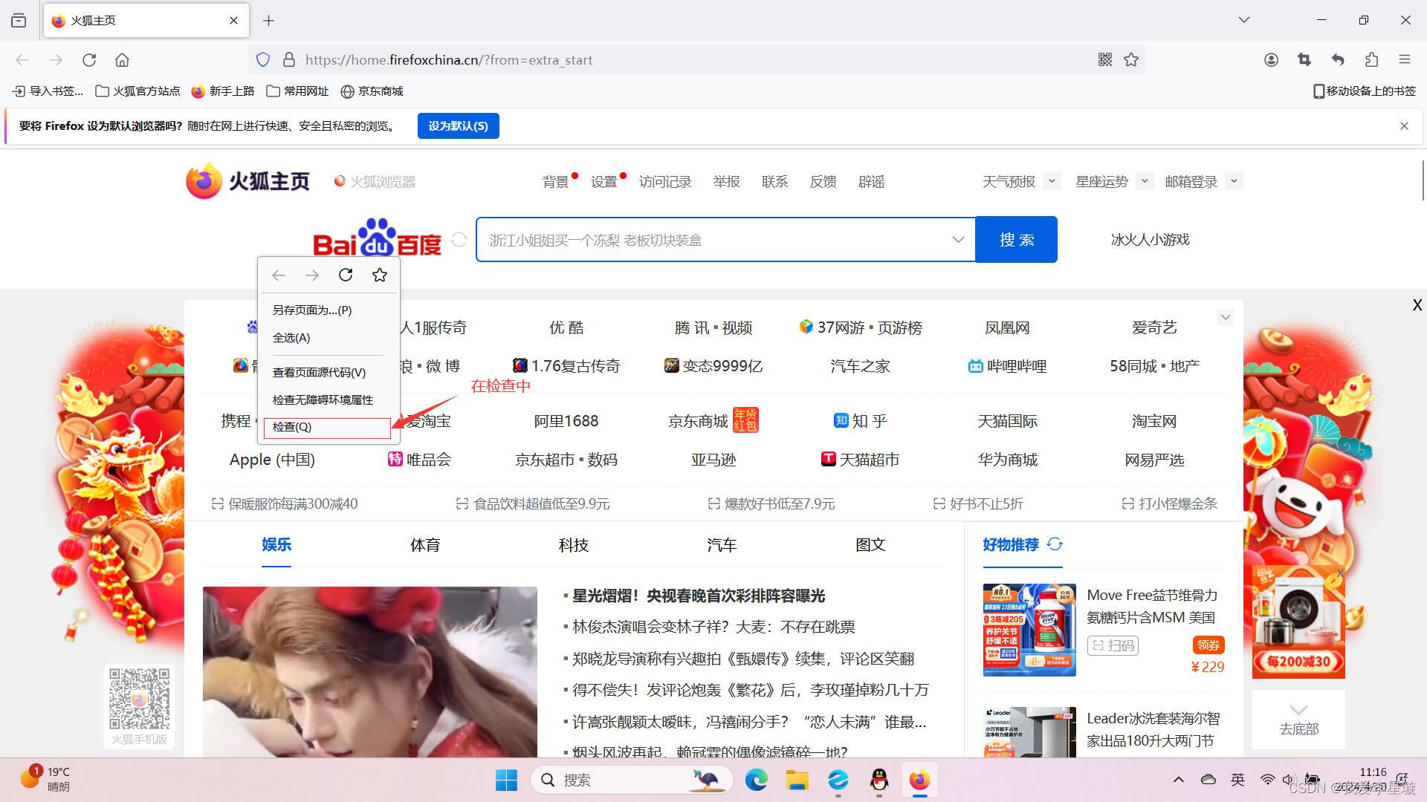The width and height of the screenshot is (1427, 802).
Task: Open the Firefox hamburger application menu
Action: pos(1405,60)
